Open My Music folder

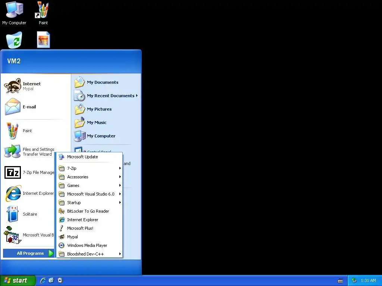(106, 122)
